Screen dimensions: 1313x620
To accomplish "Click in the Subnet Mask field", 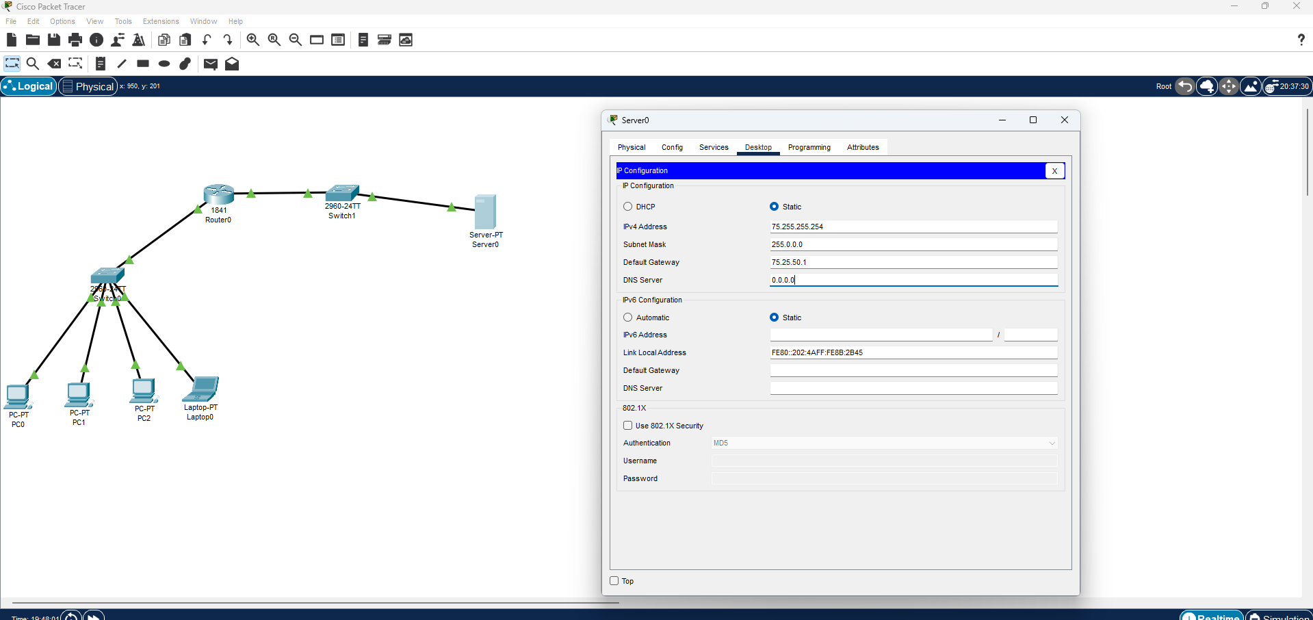I will coord(913,244).
